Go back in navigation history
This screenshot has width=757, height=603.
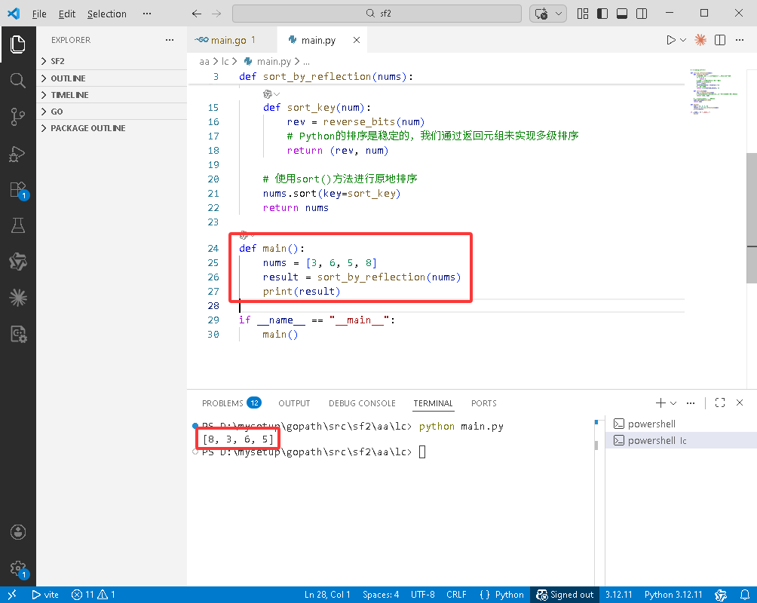[x=197, y=14]
